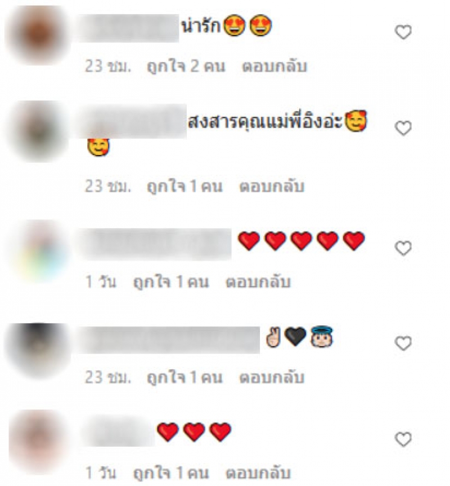Reply (ตอบกลับ) to the น่ารัก comment

click(x=274, y=67)
